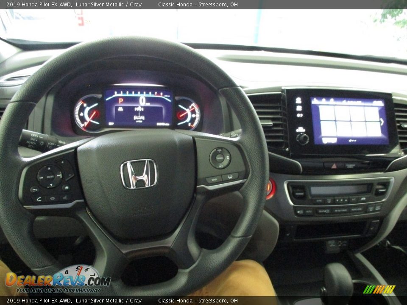Push the RES cruise control button
Image resolution: width=407 pixels, height=305 pixels.
(219, 151)
